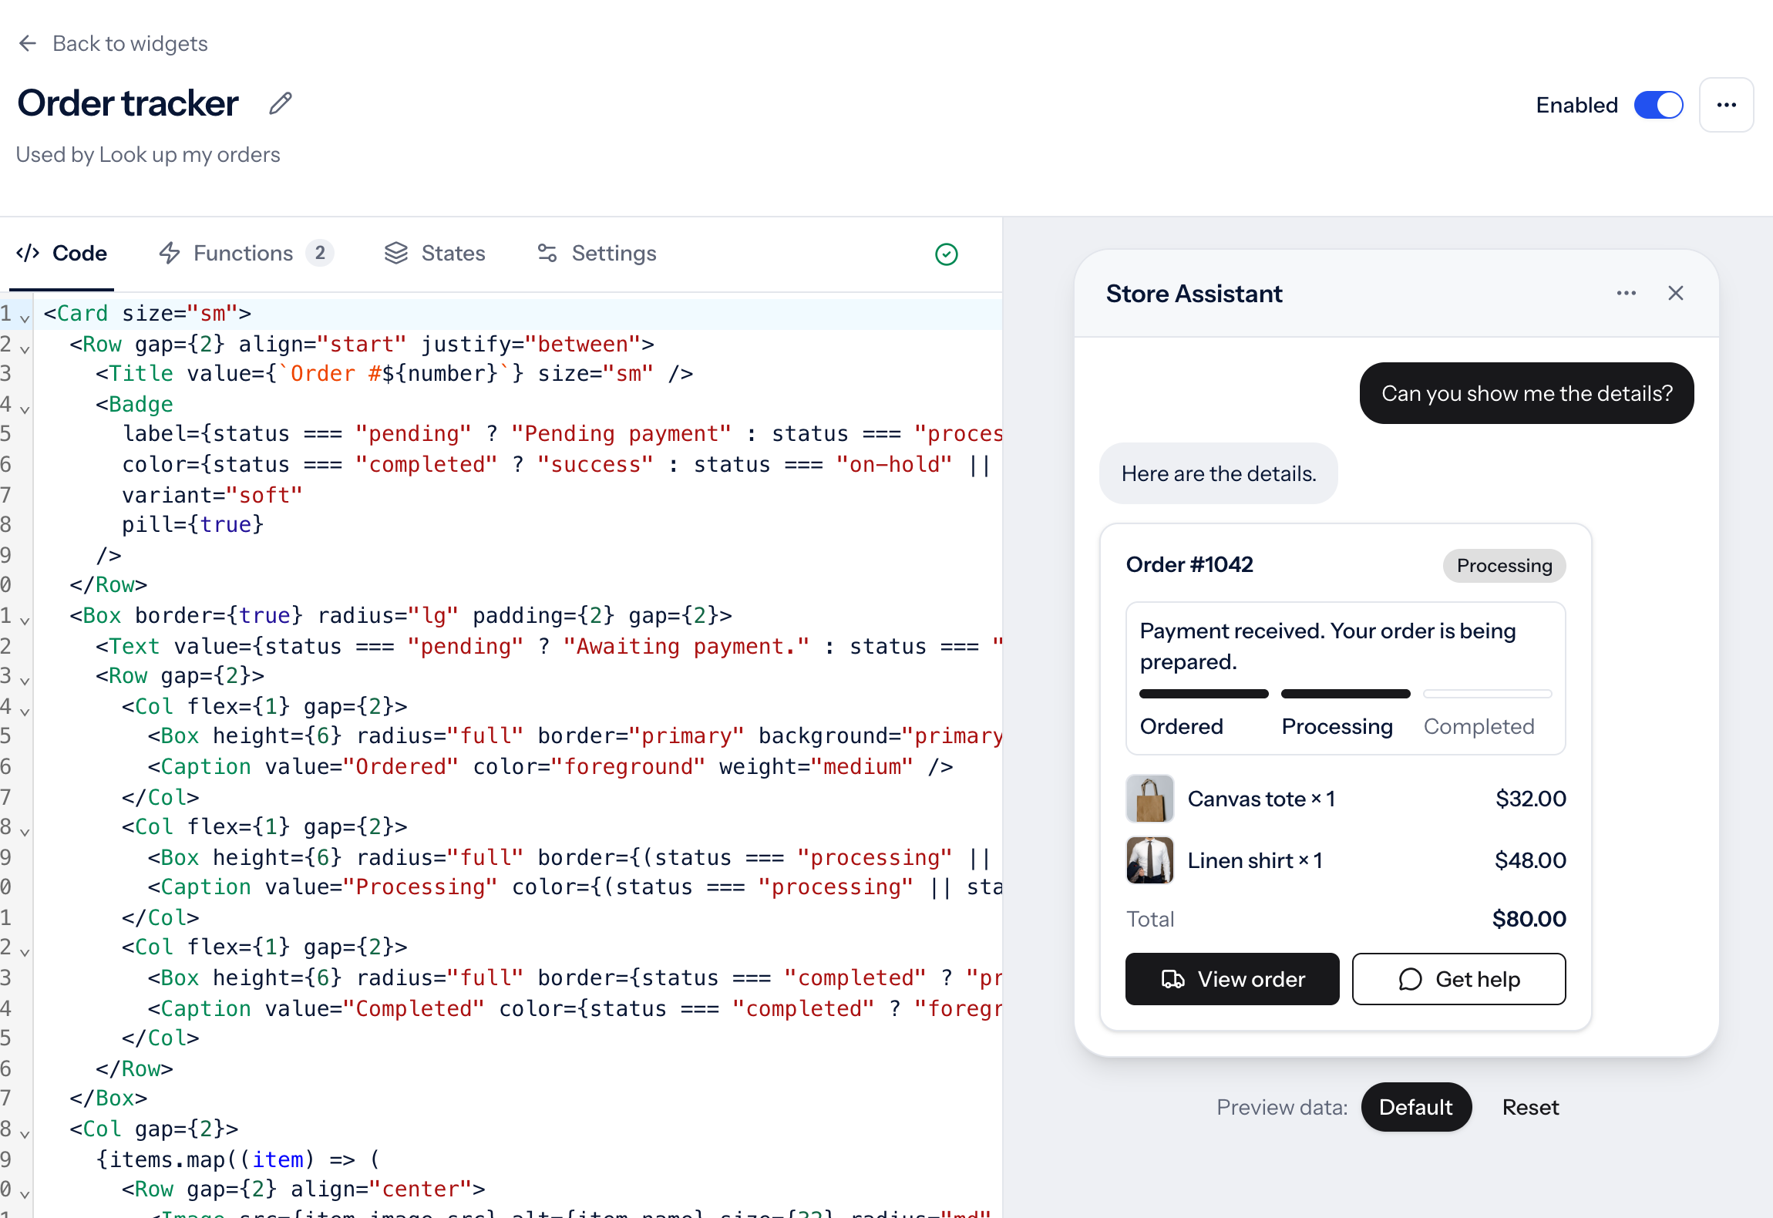Collapse the Card element fold arrow
Viewport: 1773px width, 1218px height.
pos(25,318)
